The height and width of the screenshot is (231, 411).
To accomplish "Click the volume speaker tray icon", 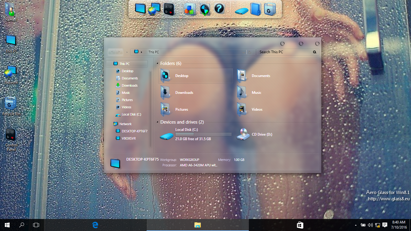I will 370,225.
